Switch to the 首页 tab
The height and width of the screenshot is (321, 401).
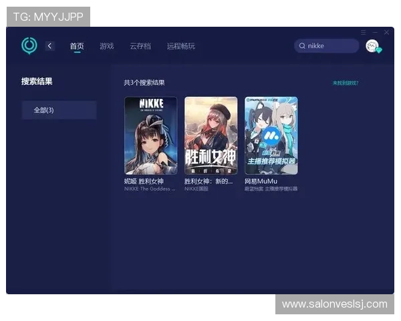[77, 46]
